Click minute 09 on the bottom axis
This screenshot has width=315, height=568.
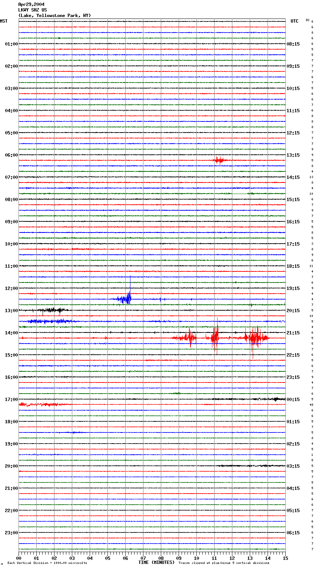[x=179, y=558]
